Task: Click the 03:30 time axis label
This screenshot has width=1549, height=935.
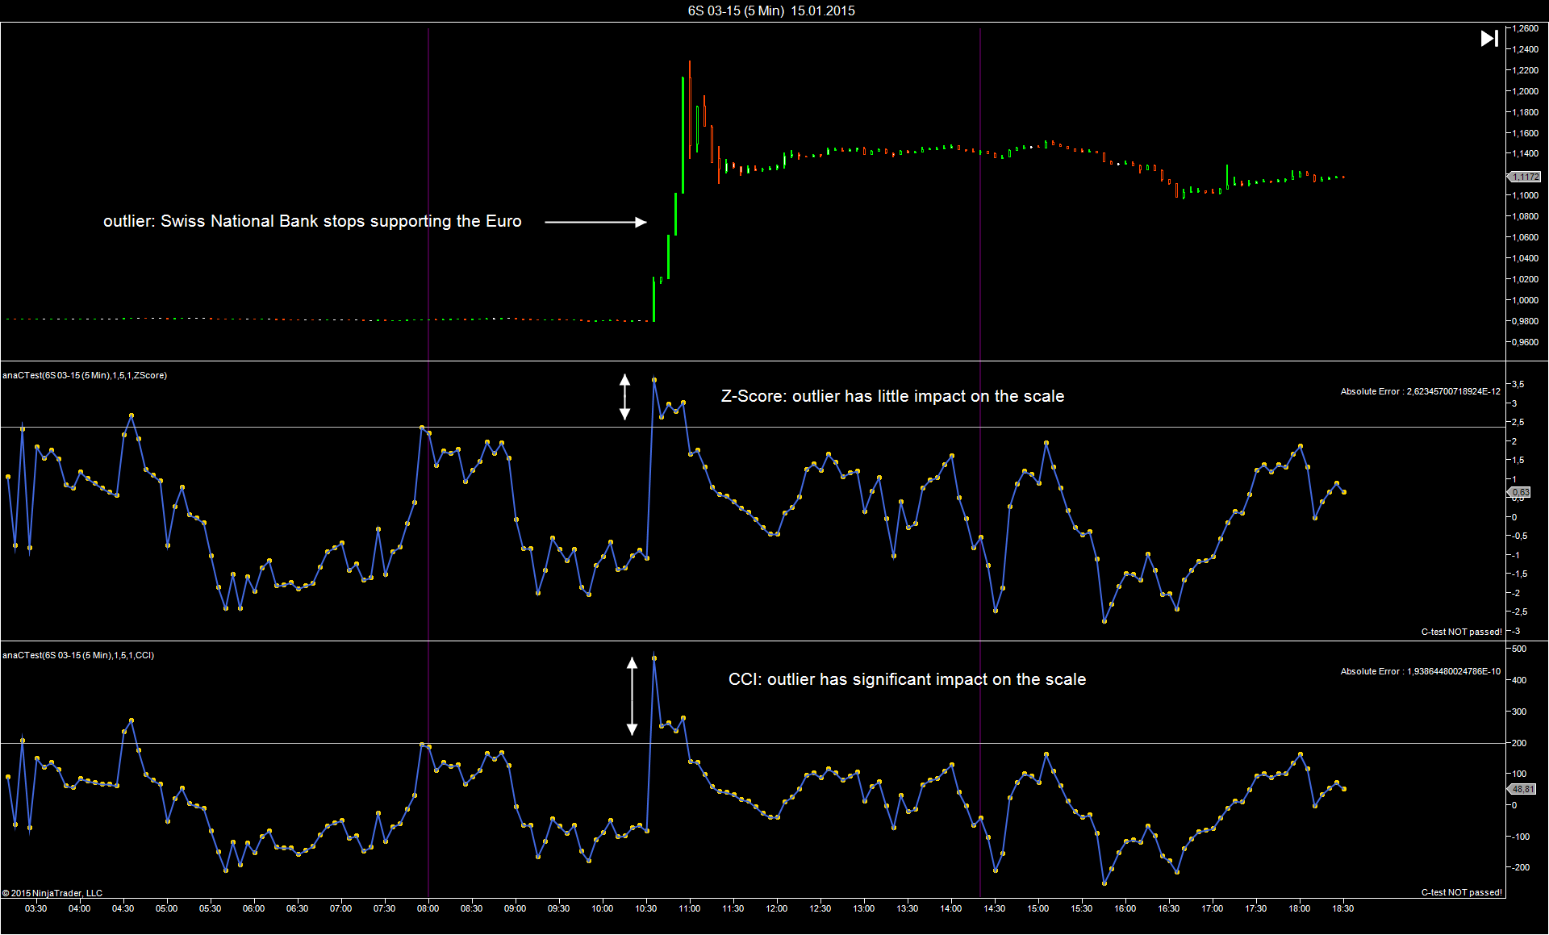Action: click(x=36, y=908)
